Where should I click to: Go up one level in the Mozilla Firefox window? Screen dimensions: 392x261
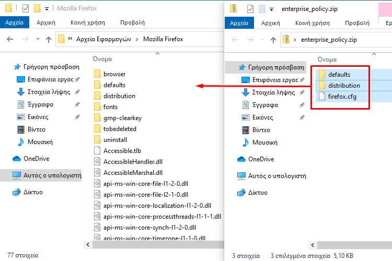(x=49, y=39)
